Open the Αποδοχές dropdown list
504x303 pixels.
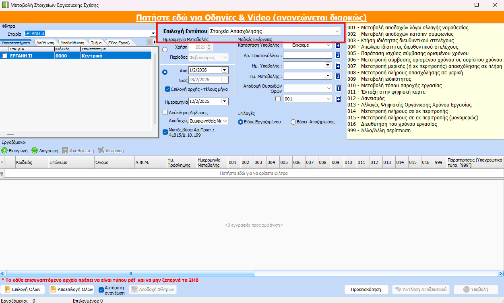click(x=225, y=121)
